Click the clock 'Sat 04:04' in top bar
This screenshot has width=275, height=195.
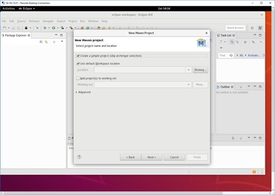pos(164,9)
